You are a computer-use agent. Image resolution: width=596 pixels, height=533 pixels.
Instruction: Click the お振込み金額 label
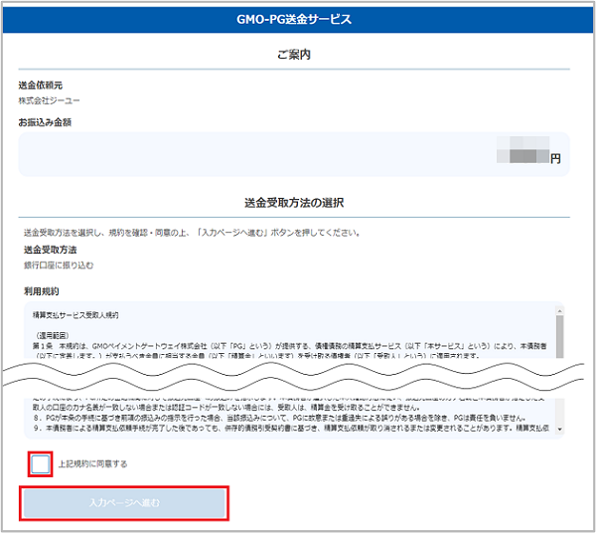click(x=45, y=122)
